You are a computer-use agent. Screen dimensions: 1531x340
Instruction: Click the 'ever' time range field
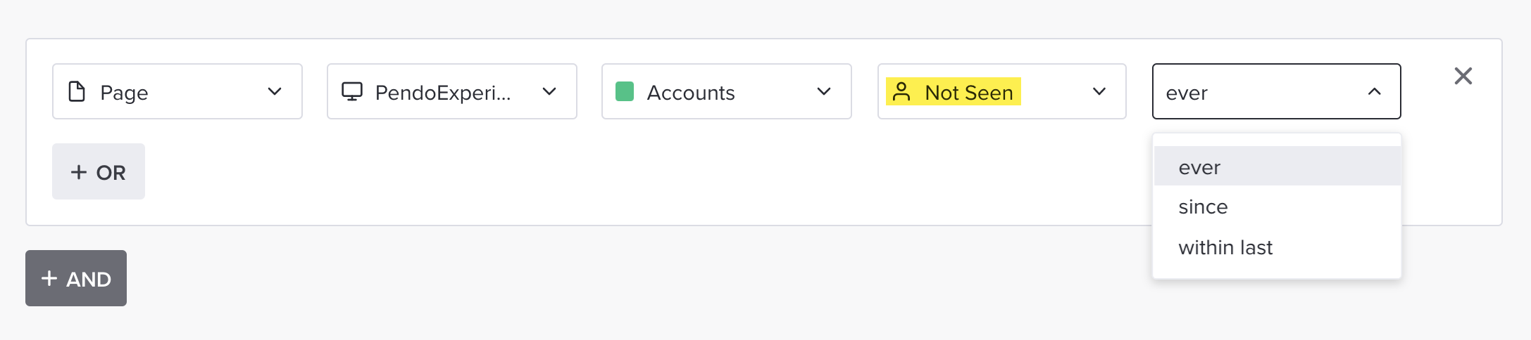(x=1254, y=92)
